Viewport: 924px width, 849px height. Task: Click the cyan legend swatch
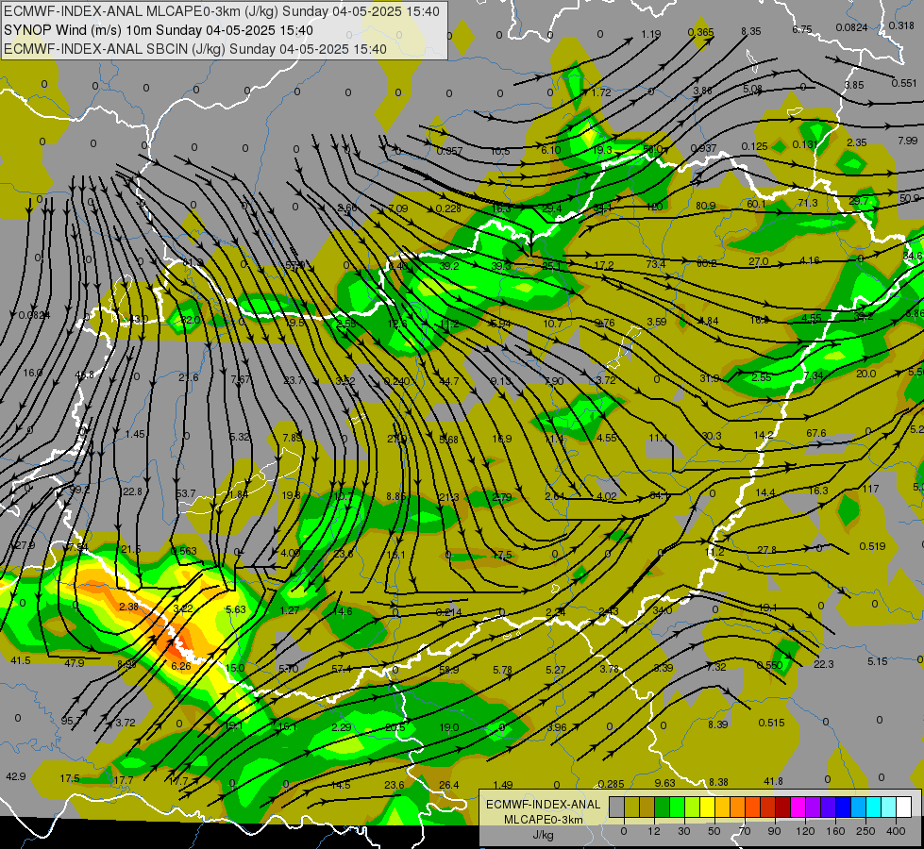pyautogui.click(x=874, y=807)
